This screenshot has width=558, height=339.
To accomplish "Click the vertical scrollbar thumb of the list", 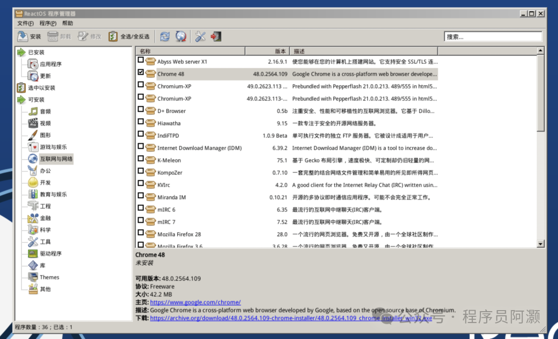I will [540, 93].
